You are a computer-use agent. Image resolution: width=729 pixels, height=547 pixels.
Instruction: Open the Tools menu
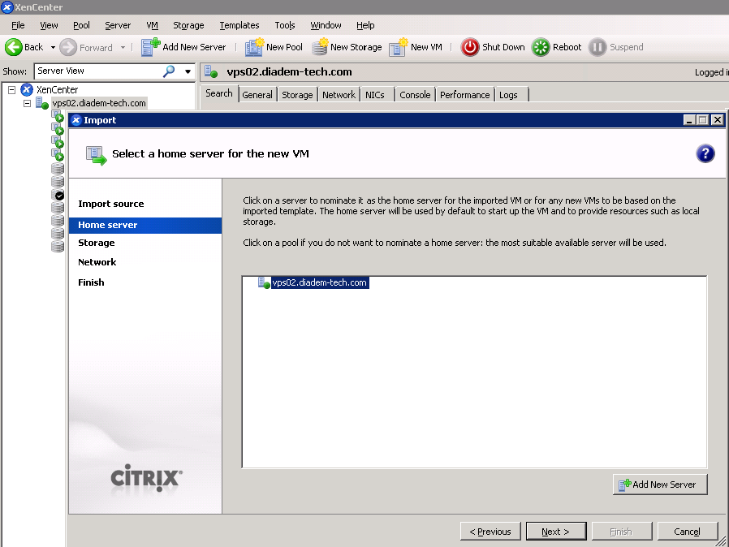(x=284, y=25)
